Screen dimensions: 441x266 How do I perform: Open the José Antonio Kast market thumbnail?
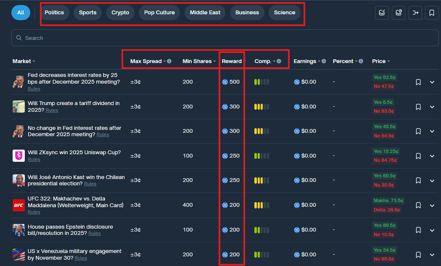[x=18, y=180]
